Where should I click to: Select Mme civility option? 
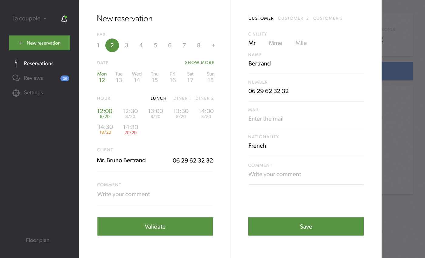pos(275,43)
